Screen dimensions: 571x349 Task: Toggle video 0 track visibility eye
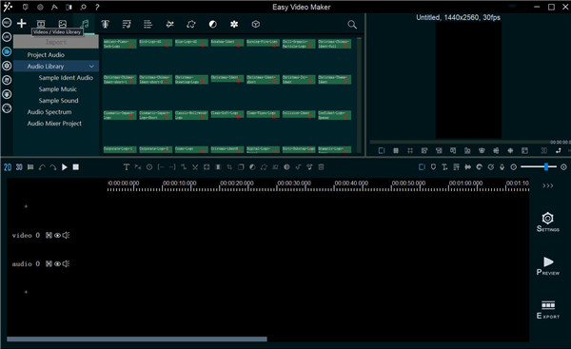tap(57, 236)
